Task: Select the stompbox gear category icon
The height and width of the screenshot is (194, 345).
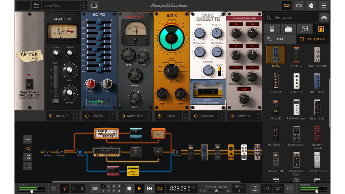Action: 272,29
